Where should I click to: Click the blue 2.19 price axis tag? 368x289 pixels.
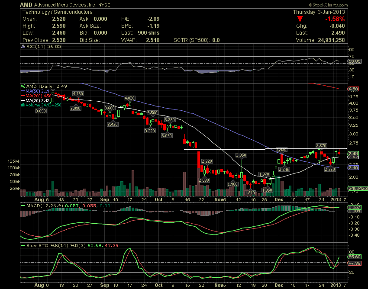click(353, 167)
